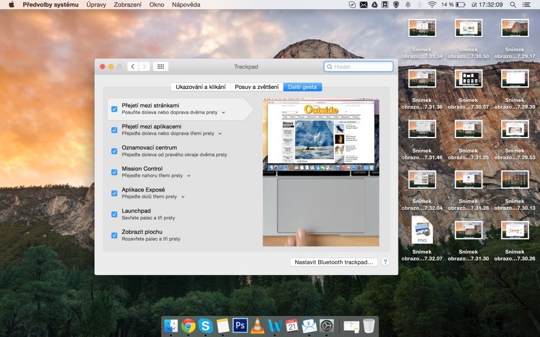540x337 pixels.
Task: Open Google Chrome from the Dock
Action: [188, 326]
